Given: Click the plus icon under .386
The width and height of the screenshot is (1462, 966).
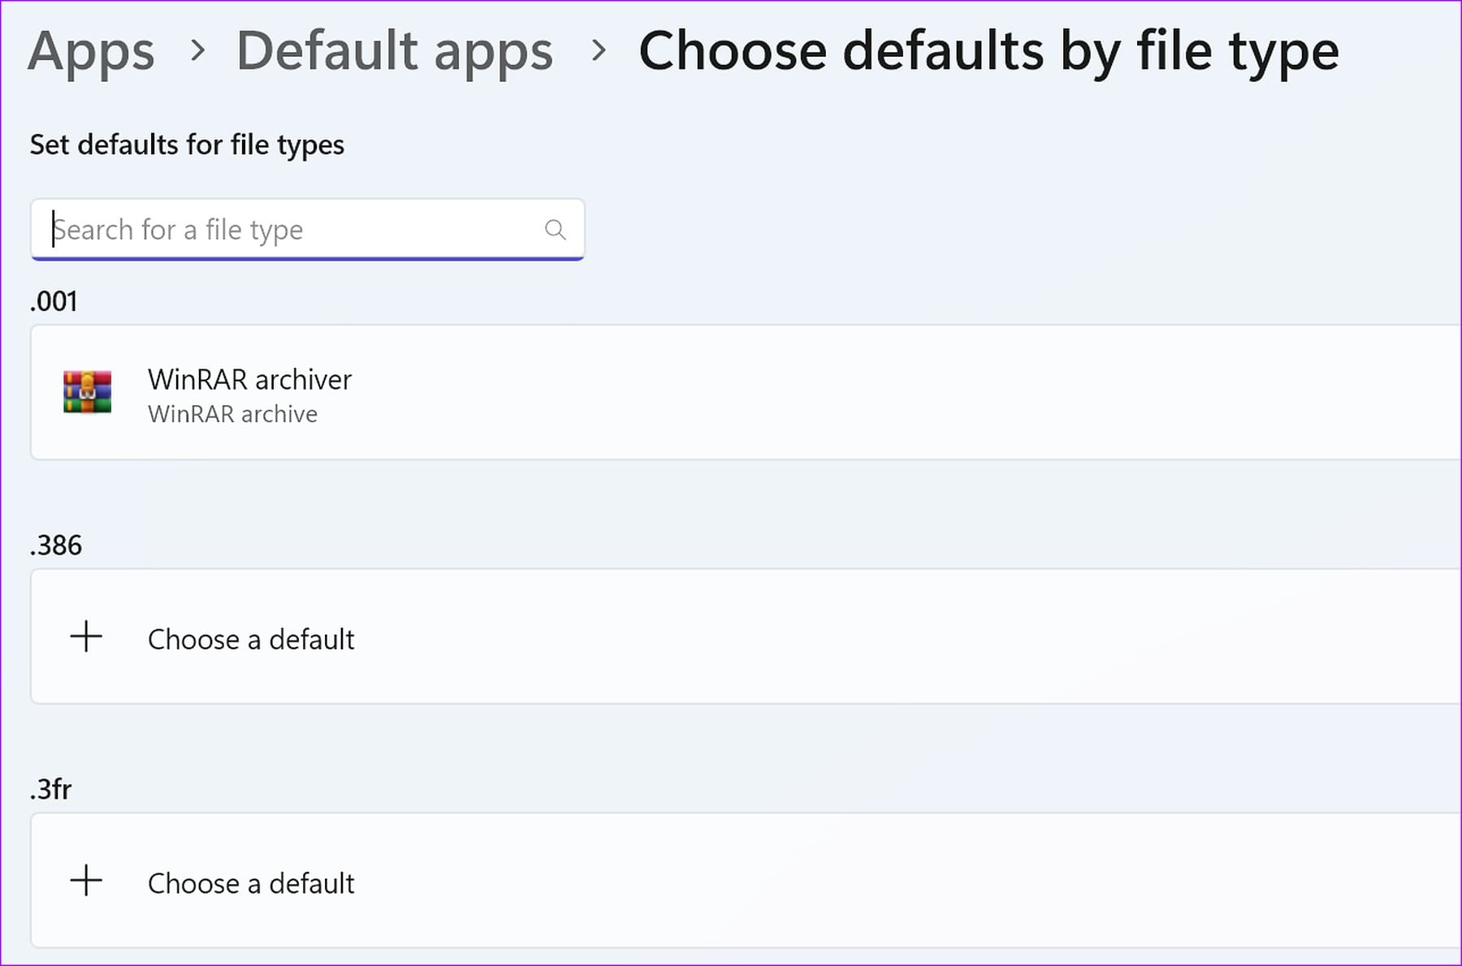Looking at the screenshot, I should (x=86, y=637).
